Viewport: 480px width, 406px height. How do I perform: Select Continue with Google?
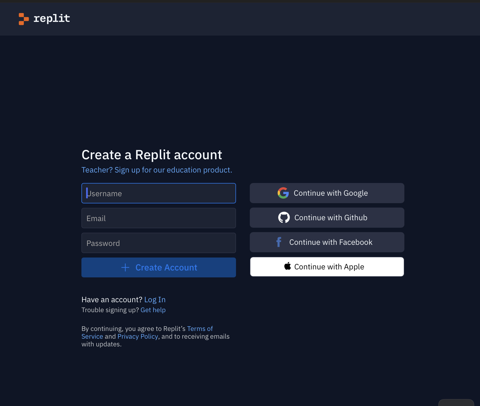click(327, 193)
